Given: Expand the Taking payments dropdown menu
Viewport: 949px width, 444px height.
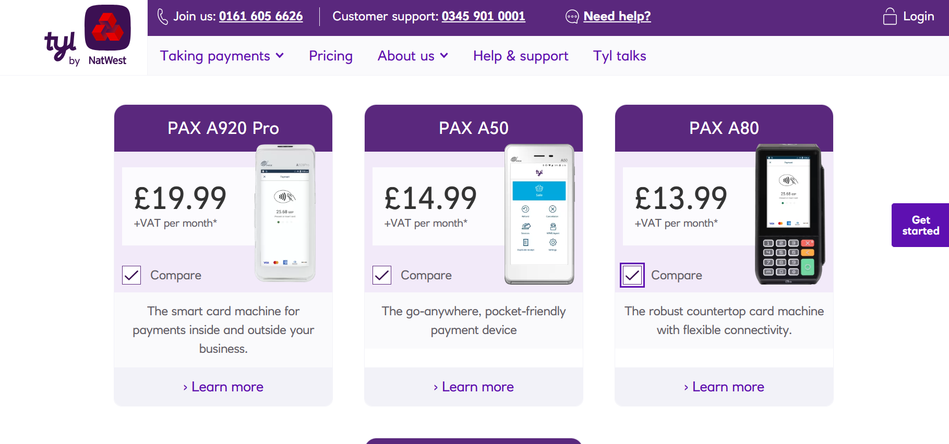Looking at the screenshot, I should [x=222, y=56].
